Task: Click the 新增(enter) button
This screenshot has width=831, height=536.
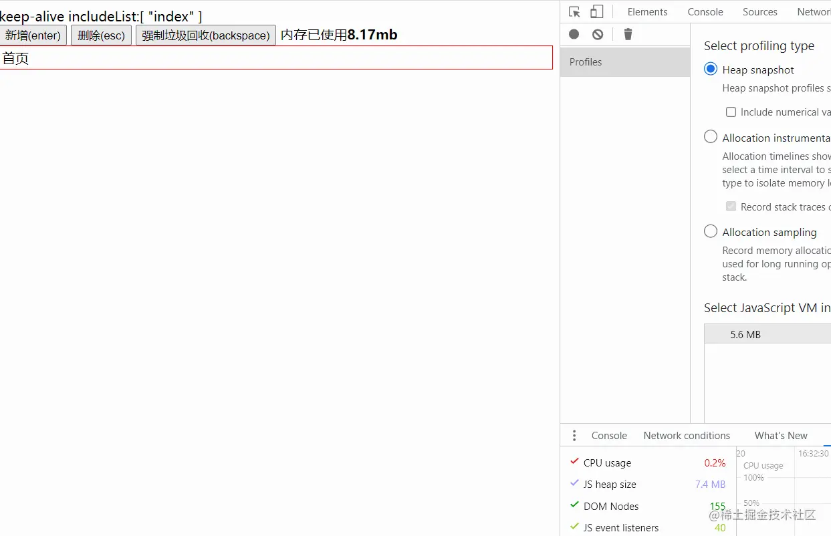Action: pyautogui.click(x=33, y=35)
